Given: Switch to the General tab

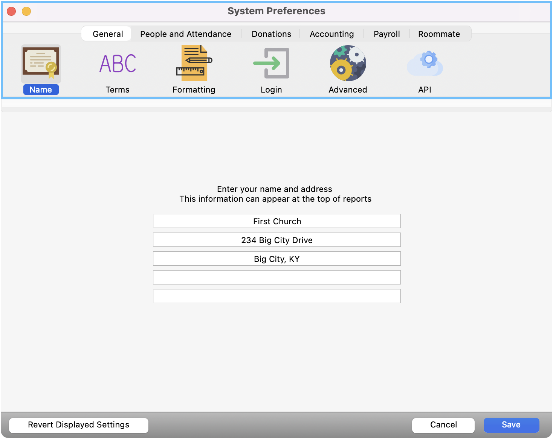Looking at the screenshot, I should (108, 34).
